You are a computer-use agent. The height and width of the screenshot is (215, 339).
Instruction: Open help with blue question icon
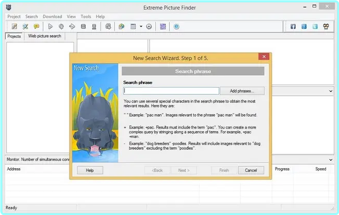176,27
